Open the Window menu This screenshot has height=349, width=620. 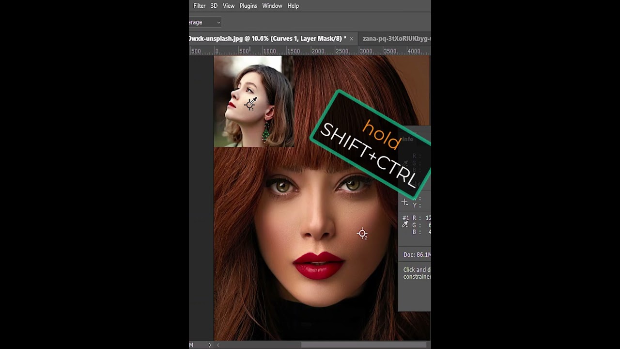pos(272,6)
